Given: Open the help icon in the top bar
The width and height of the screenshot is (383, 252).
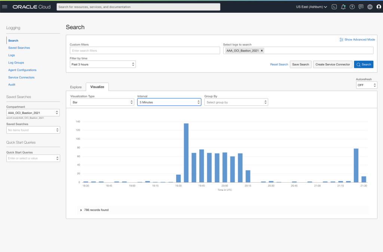Looking at the screenshot, I should (352, 6).
